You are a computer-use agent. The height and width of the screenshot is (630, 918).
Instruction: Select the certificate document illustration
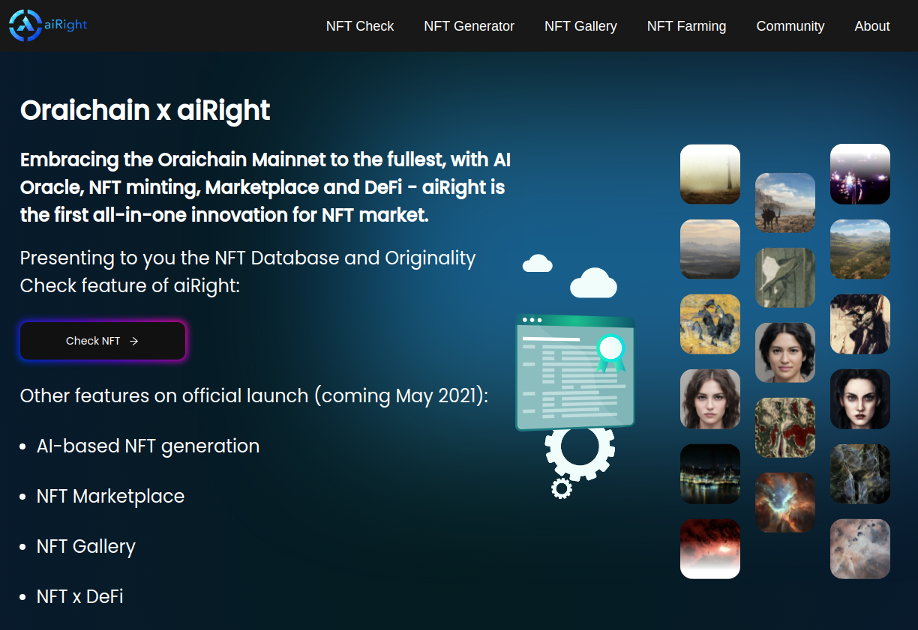click(x=575, y=372)
